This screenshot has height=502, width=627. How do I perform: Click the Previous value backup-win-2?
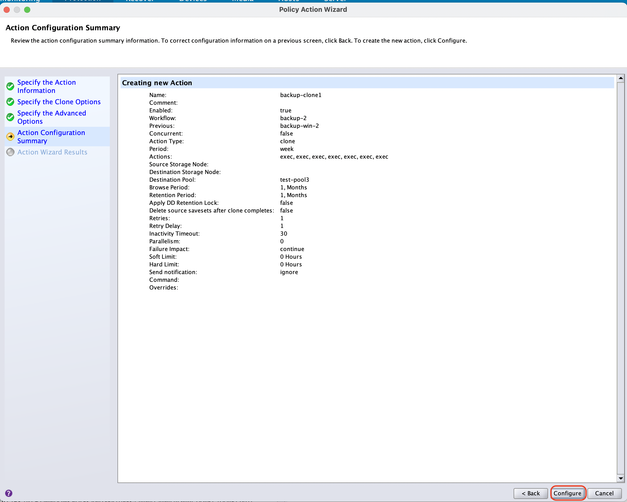pyautogui.click(x=299, y=126)
